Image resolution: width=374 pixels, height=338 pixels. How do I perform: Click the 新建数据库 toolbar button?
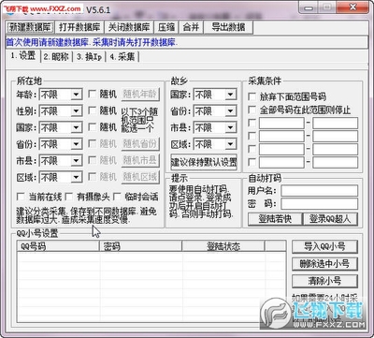(x=30, y=27)
